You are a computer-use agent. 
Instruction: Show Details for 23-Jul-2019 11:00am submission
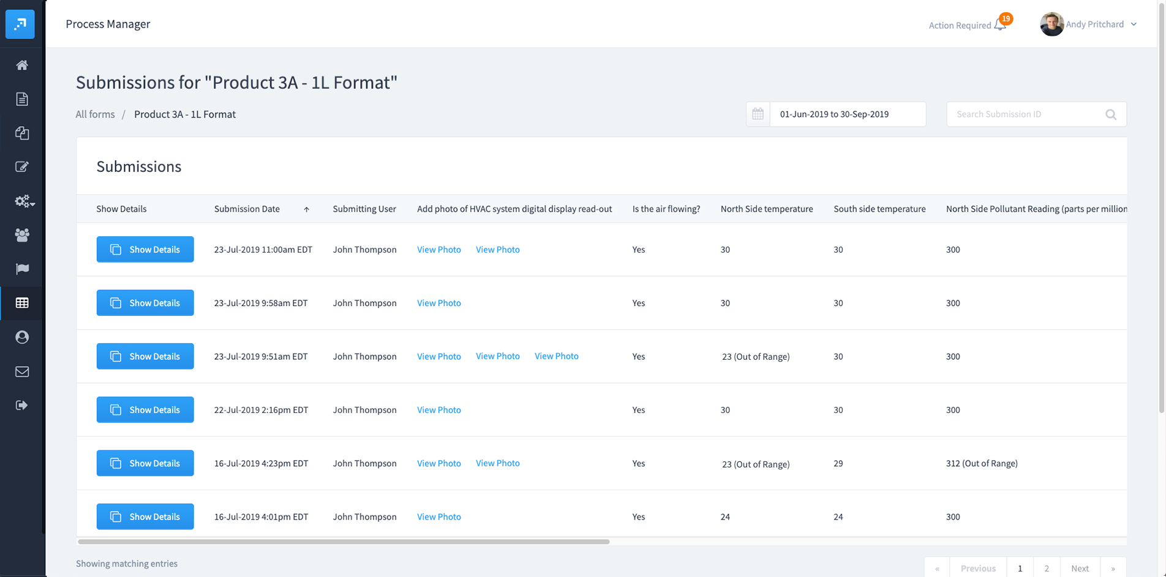coord(145,250)
